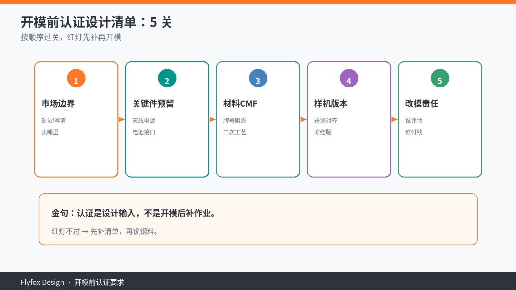This screenshot has height=290, width=516.
Task: Click the footer text Flyfox Design
Action: [42, 282]
